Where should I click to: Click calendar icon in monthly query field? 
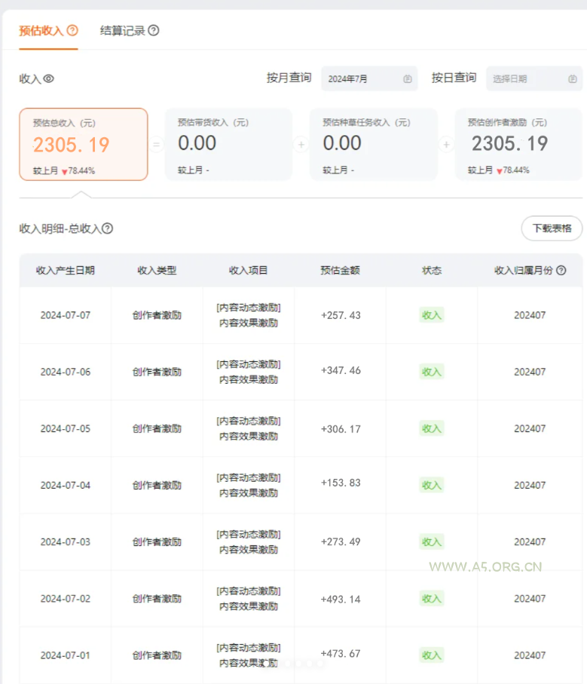pyautogui.click(x=407, y=78)
